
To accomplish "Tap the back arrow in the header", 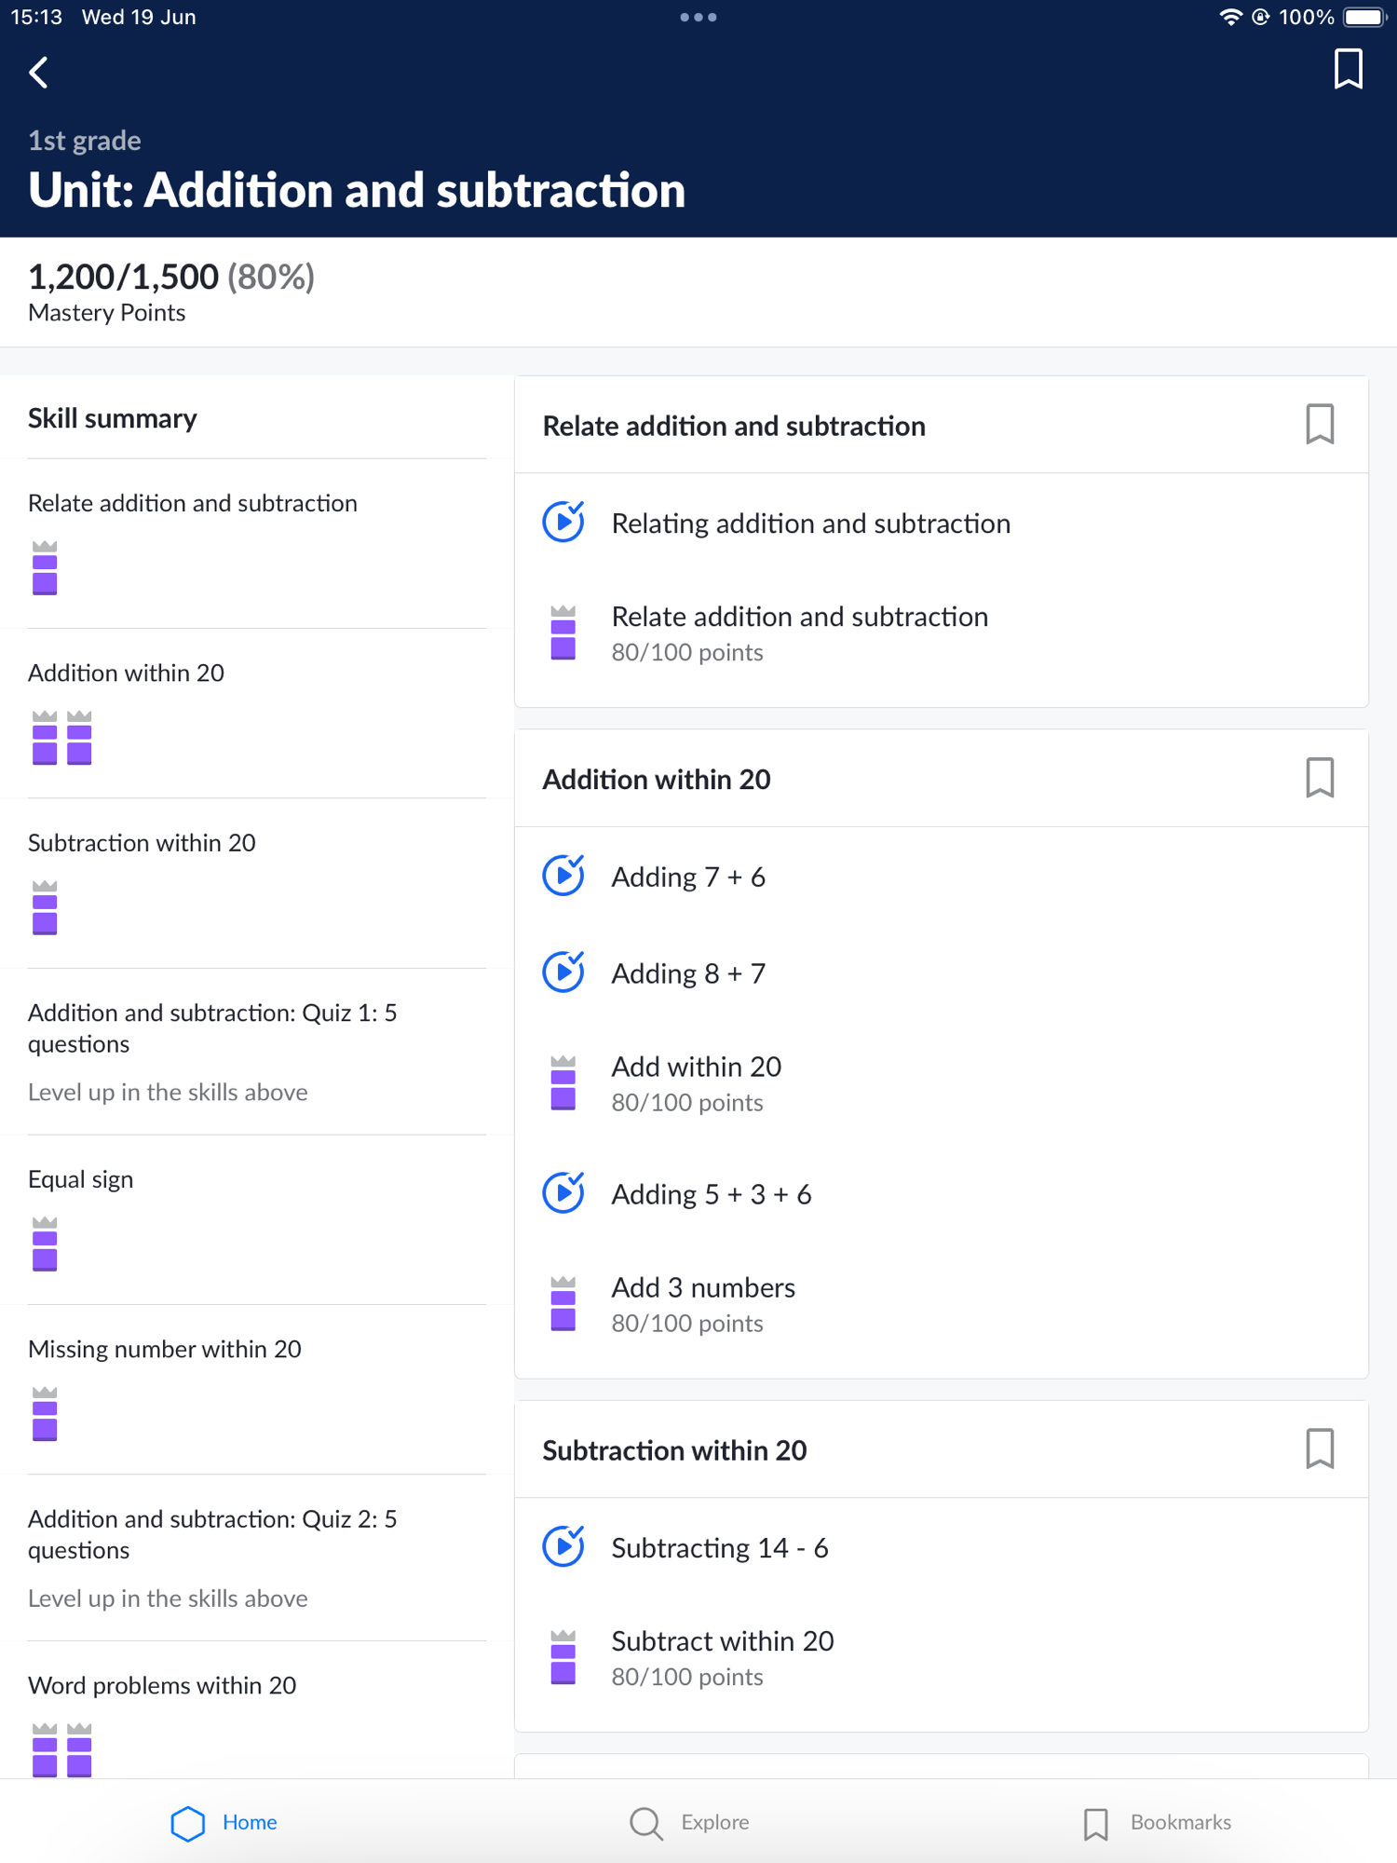I will (x=39, y=73).
